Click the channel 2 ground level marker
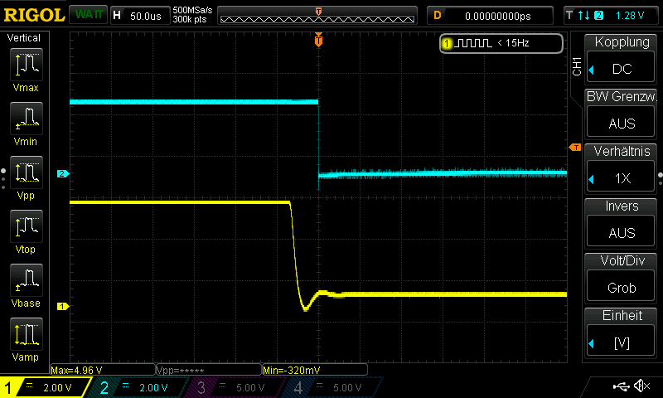Image resolution: width=663 pixels, height=398 pixels. pos(63,173)
